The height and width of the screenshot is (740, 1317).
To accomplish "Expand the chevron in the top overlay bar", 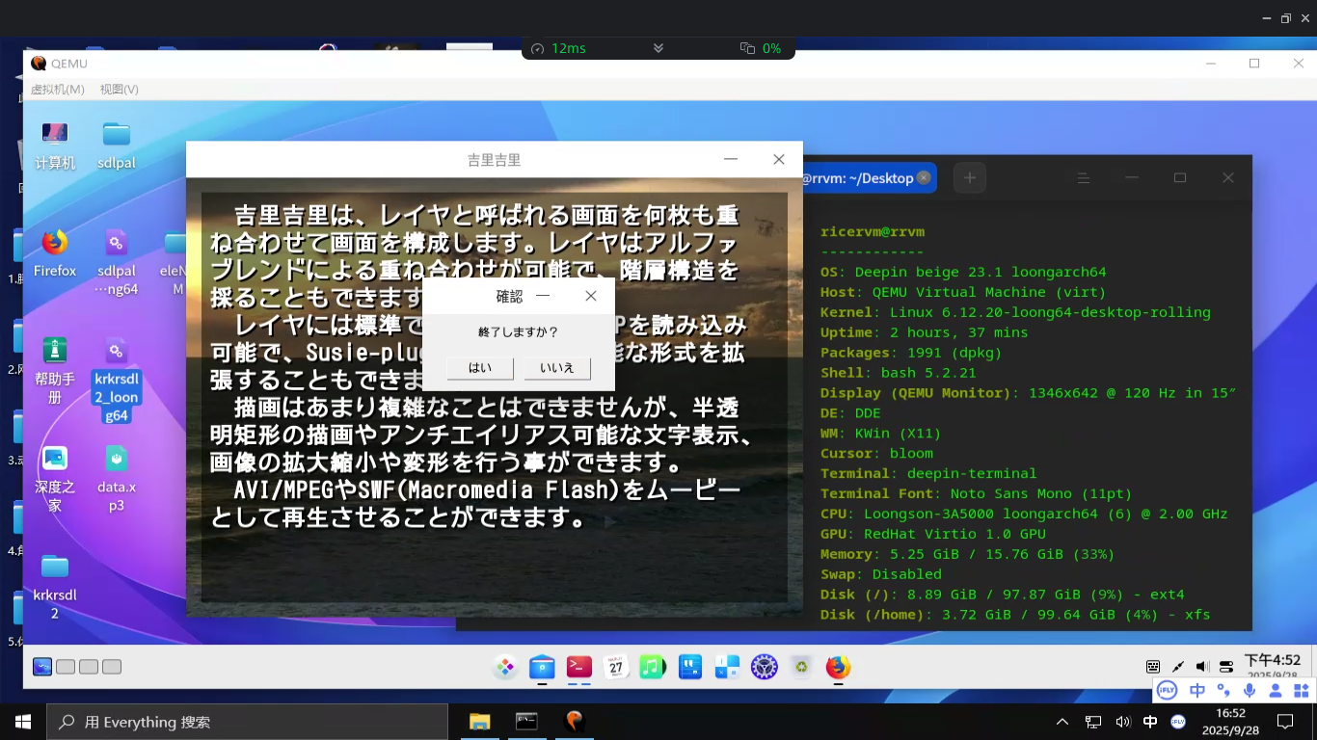I will (658, 48).
